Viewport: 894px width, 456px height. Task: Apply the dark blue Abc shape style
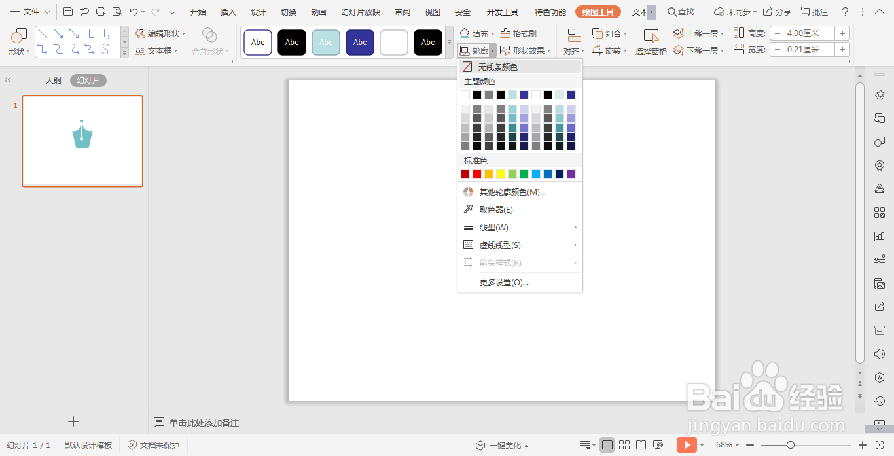point(360,43)
